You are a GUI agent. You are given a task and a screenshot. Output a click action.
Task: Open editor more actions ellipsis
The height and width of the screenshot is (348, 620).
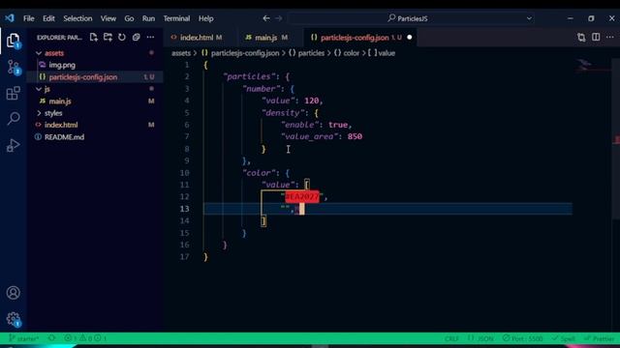(x=609, y=37)
